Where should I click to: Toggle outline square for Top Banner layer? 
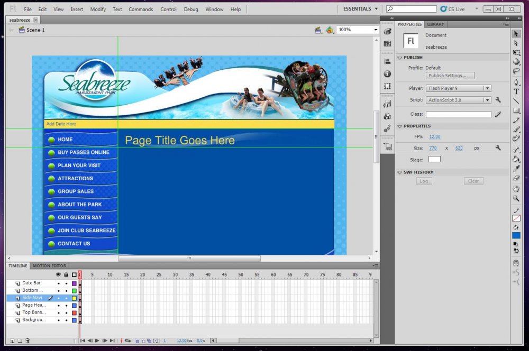(74, 313)
